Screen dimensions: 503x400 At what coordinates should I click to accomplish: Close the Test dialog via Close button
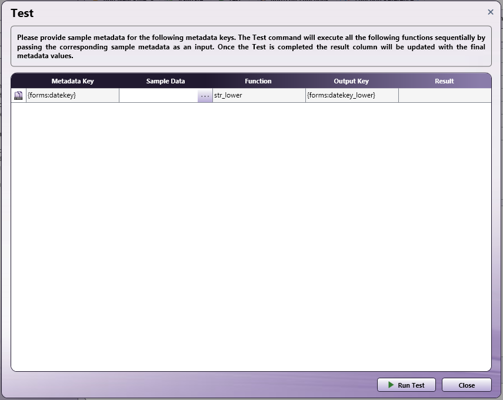(x=467, y=385)
